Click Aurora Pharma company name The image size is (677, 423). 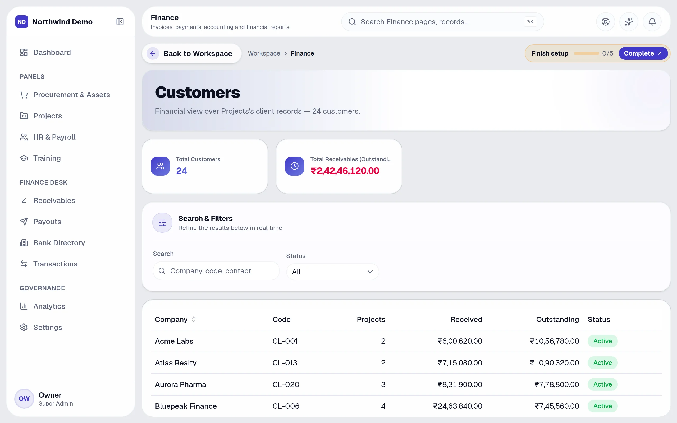(x=180, y=384)
